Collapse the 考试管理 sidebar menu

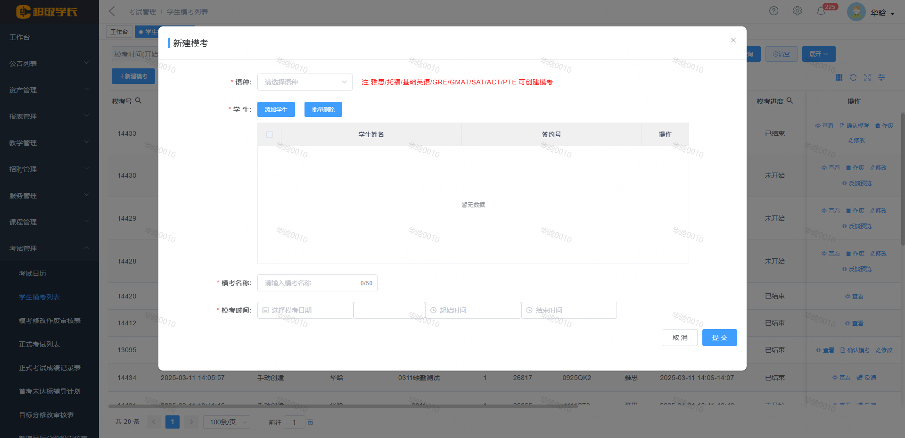(x=49, y=248)
